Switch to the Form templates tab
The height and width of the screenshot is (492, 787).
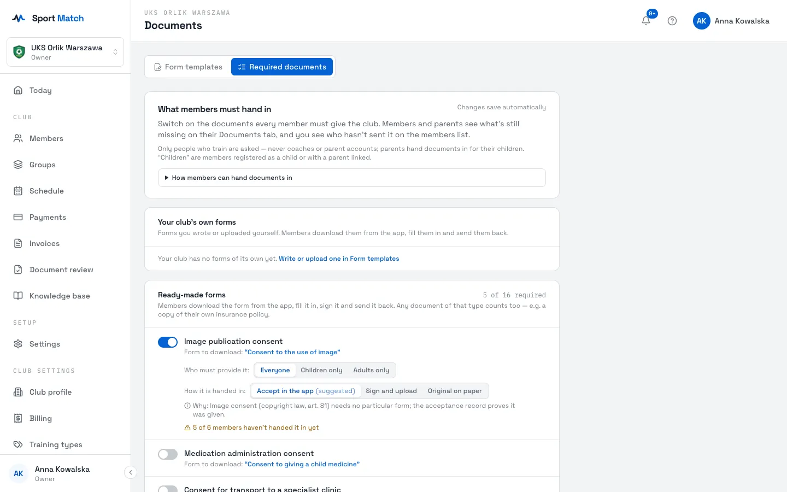point(188,67)
